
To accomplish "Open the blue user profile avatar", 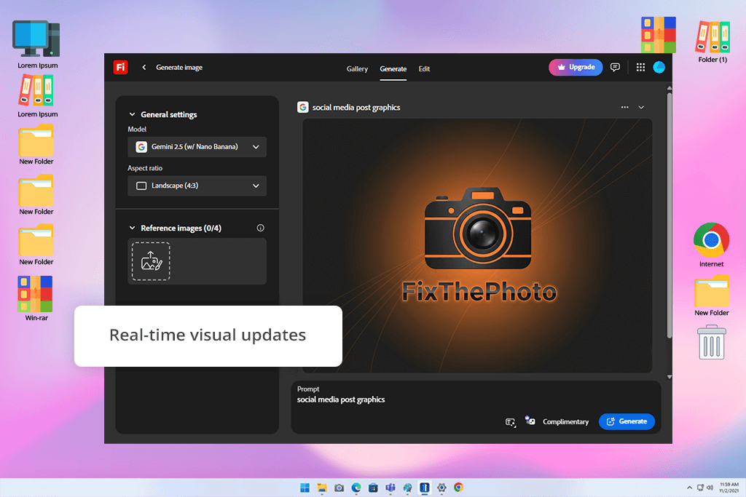I will click(x=659, y=68).
